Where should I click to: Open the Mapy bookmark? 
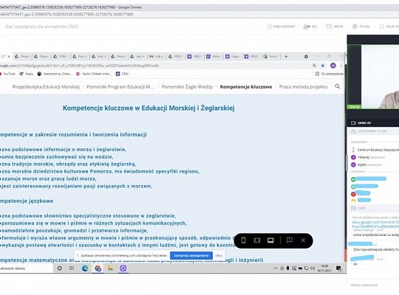coord(27,74)
